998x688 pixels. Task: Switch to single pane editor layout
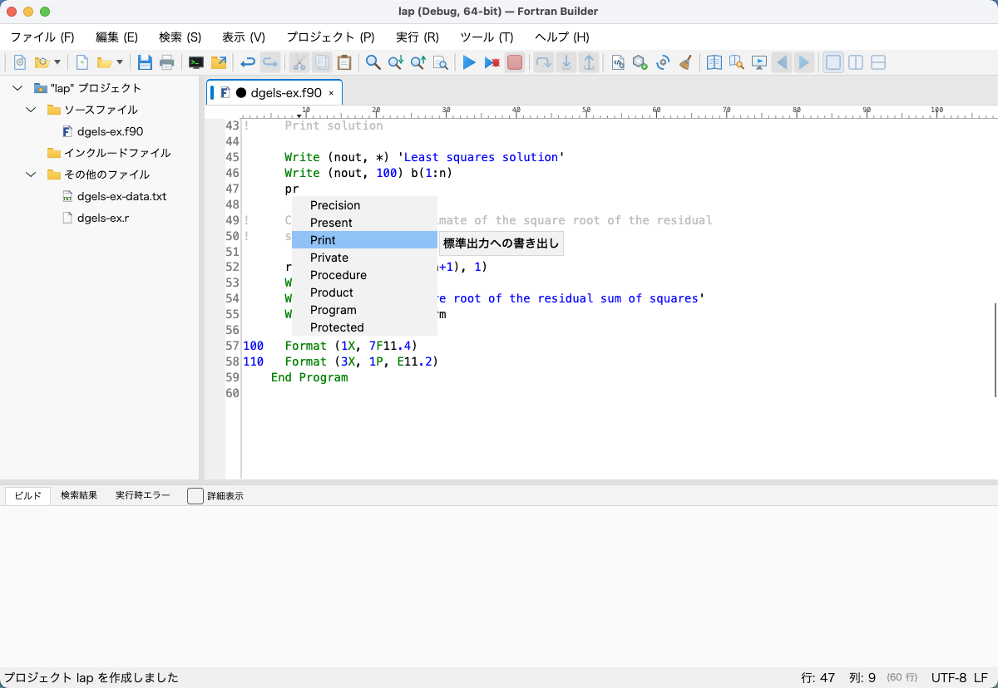832,62
